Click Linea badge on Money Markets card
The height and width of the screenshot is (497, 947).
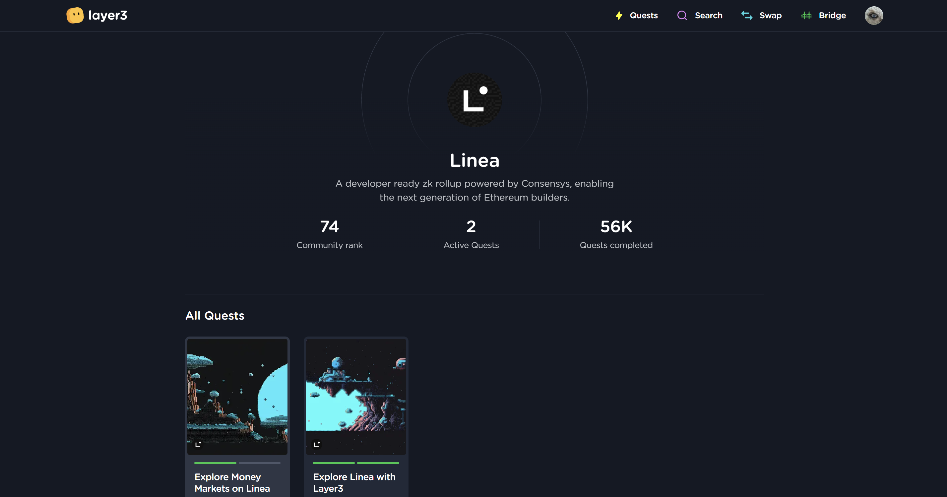tap(198, 444)
